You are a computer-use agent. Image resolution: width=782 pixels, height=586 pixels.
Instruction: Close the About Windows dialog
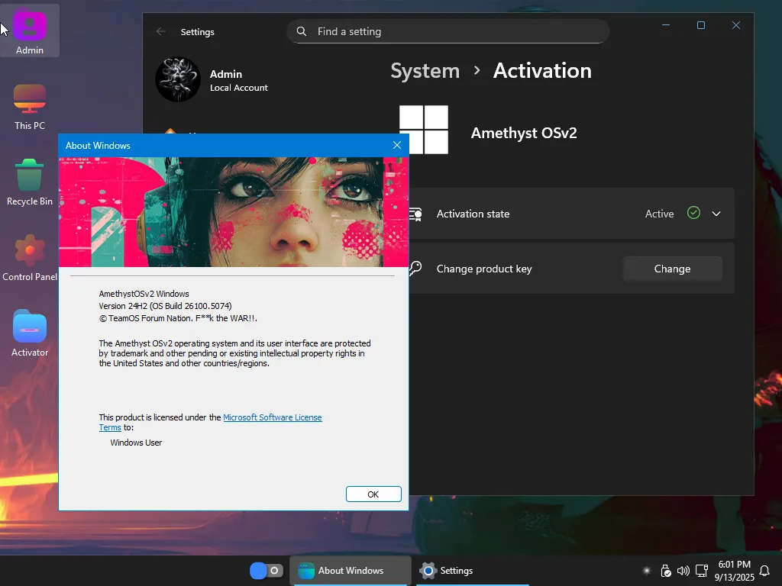coord(397,145)
